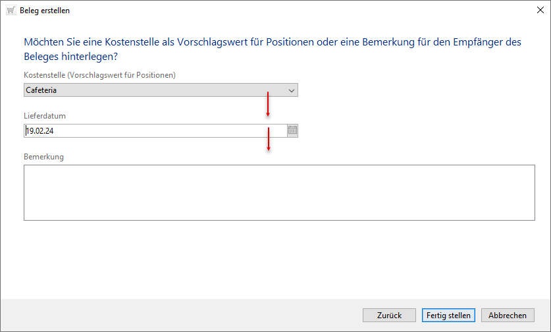Go back with the Zurück button

pyautogui.click(x=389, y=316)
